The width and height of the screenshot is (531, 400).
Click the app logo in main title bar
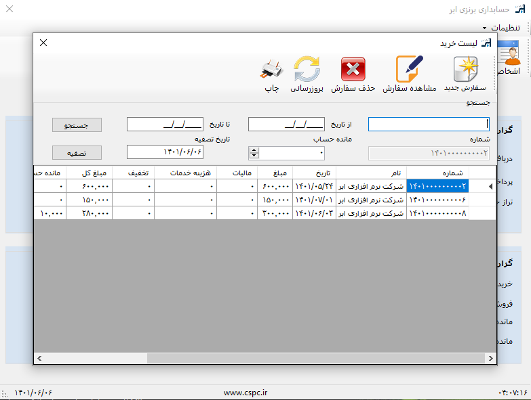tap(520, 9)
